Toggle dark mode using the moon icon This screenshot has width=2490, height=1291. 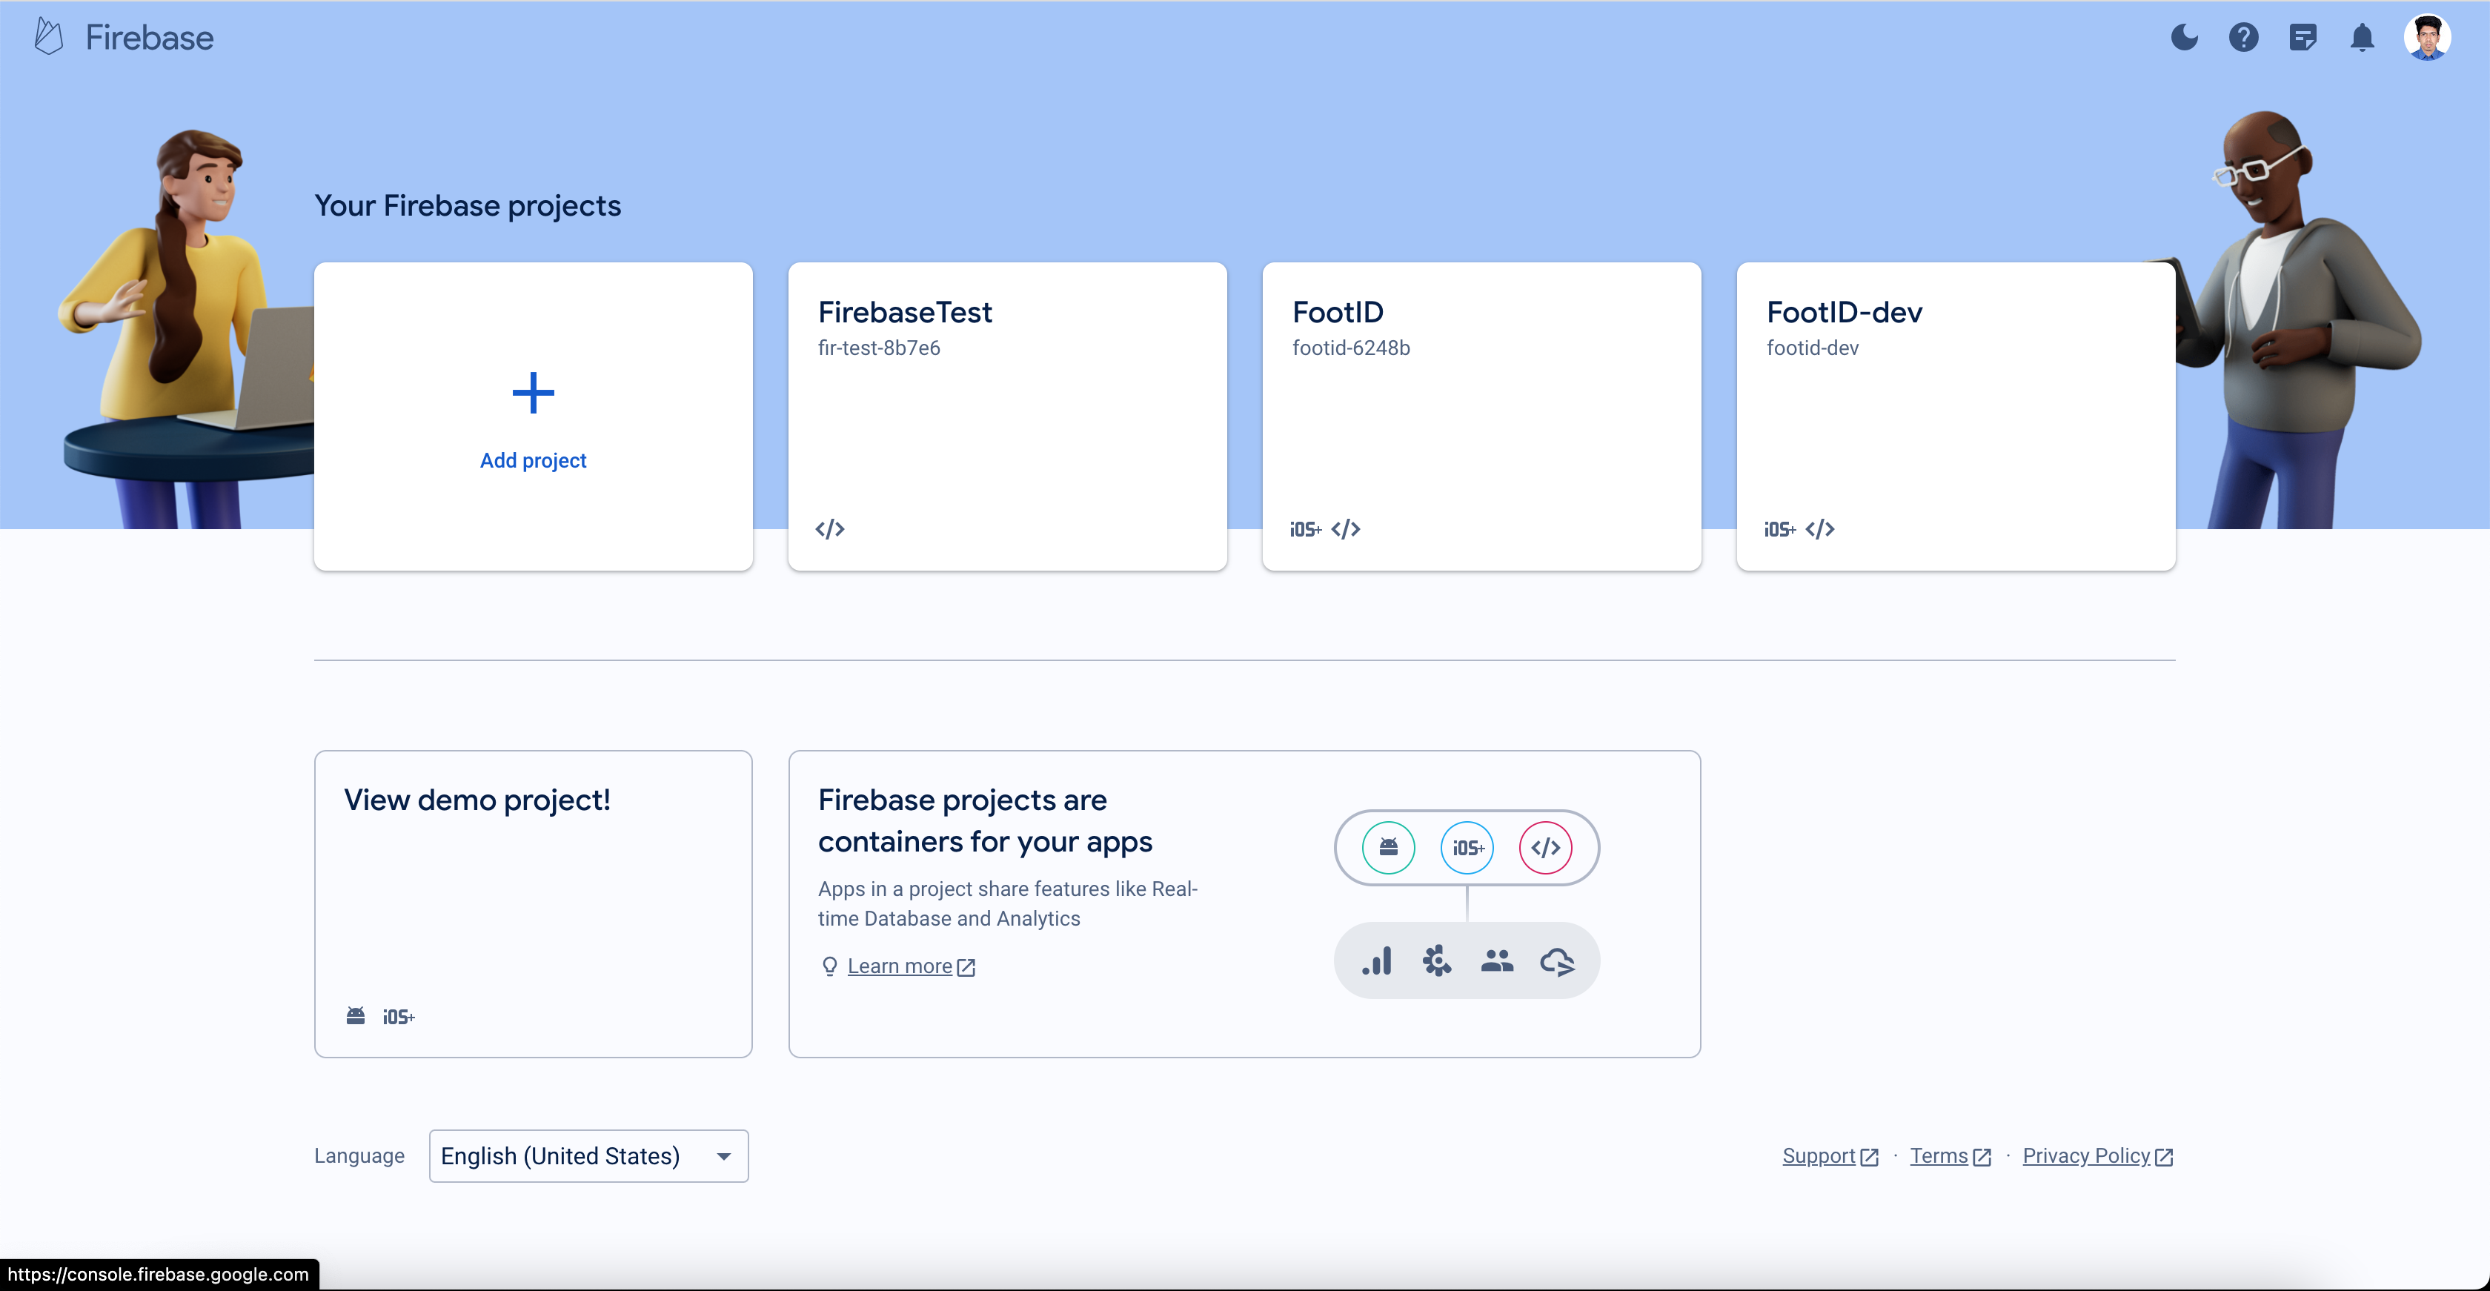pos(2184,37)
